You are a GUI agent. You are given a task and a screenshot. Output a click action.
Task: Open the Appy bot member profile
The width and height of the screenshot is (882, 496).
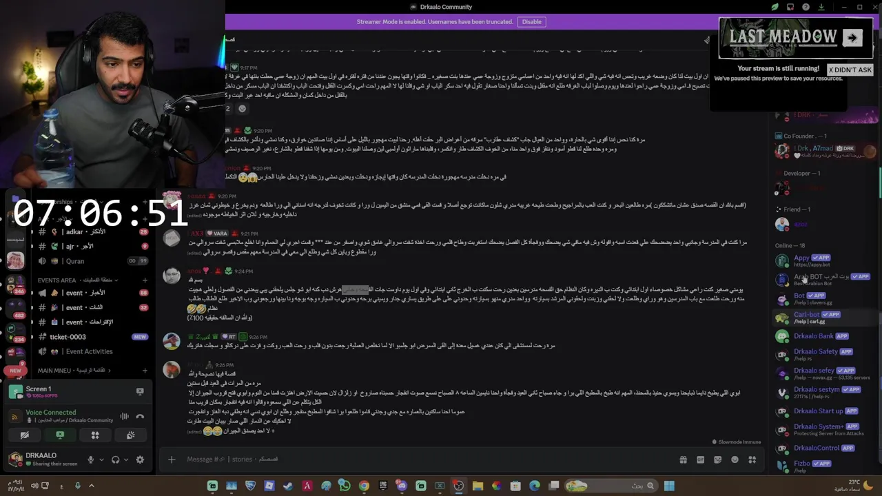[823, 260]
